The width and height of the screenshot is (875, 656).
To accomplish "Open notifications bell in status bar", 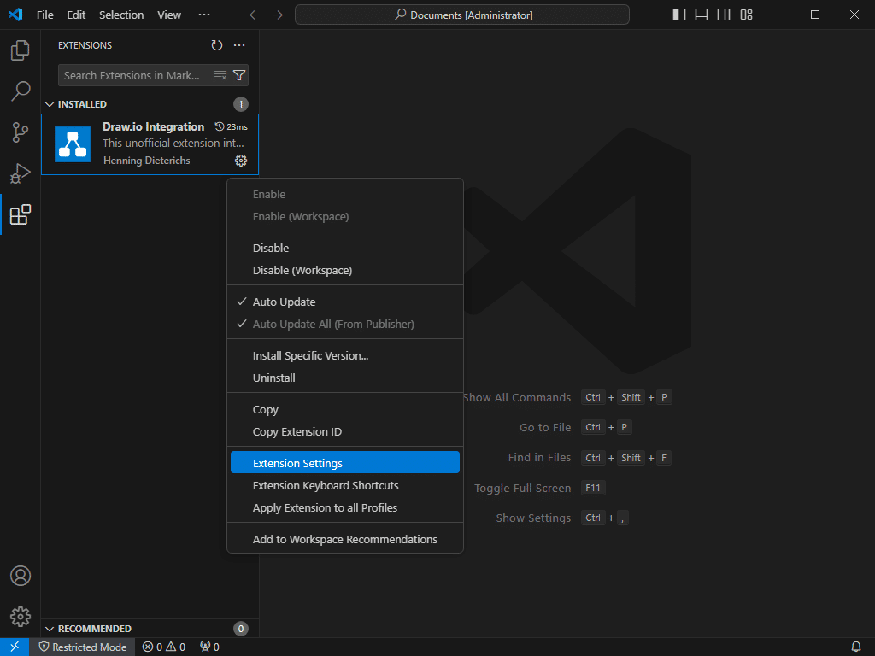I will (x=855, y=647).
